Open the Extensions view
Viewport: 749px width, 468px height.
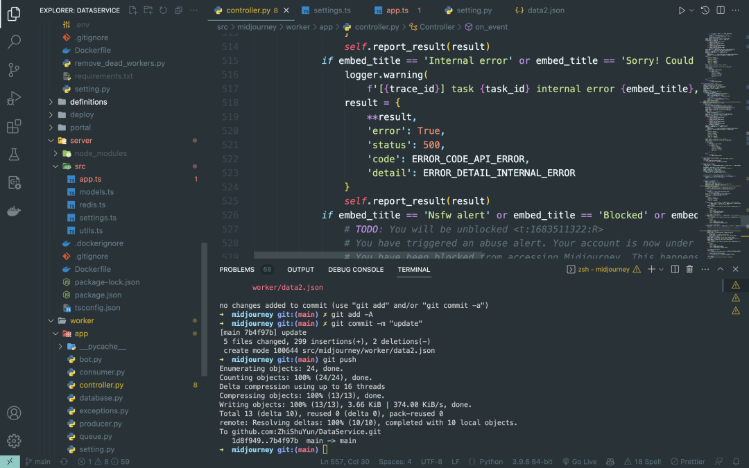(x=14, y=127)
